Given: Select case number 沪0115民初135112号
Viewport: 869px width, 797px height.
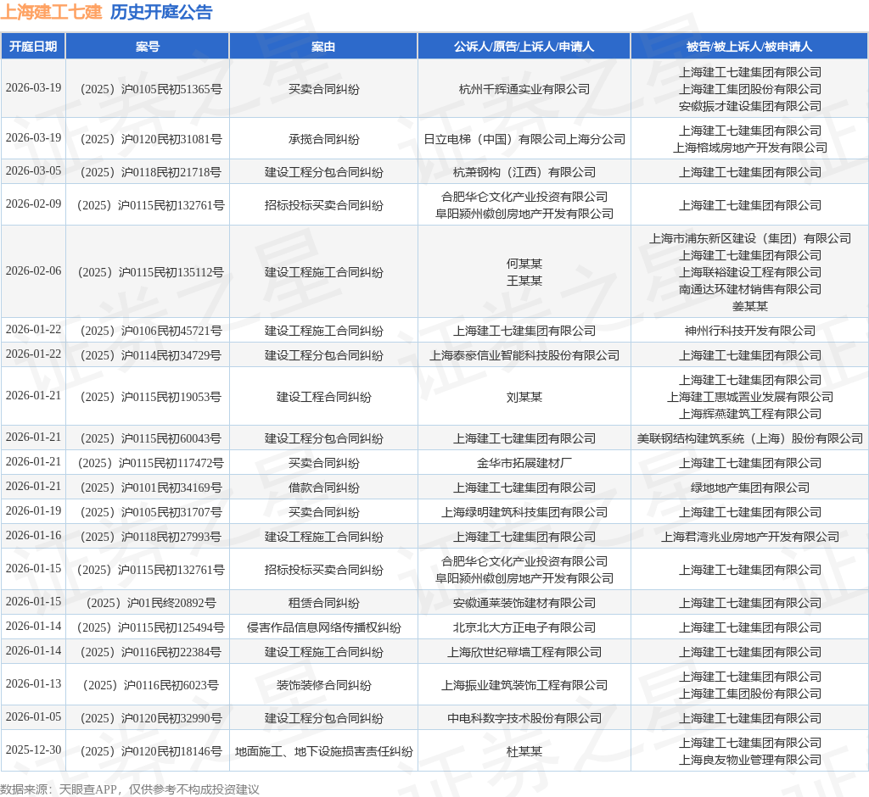Looking at the screenshot, I should tap(151, 272).
